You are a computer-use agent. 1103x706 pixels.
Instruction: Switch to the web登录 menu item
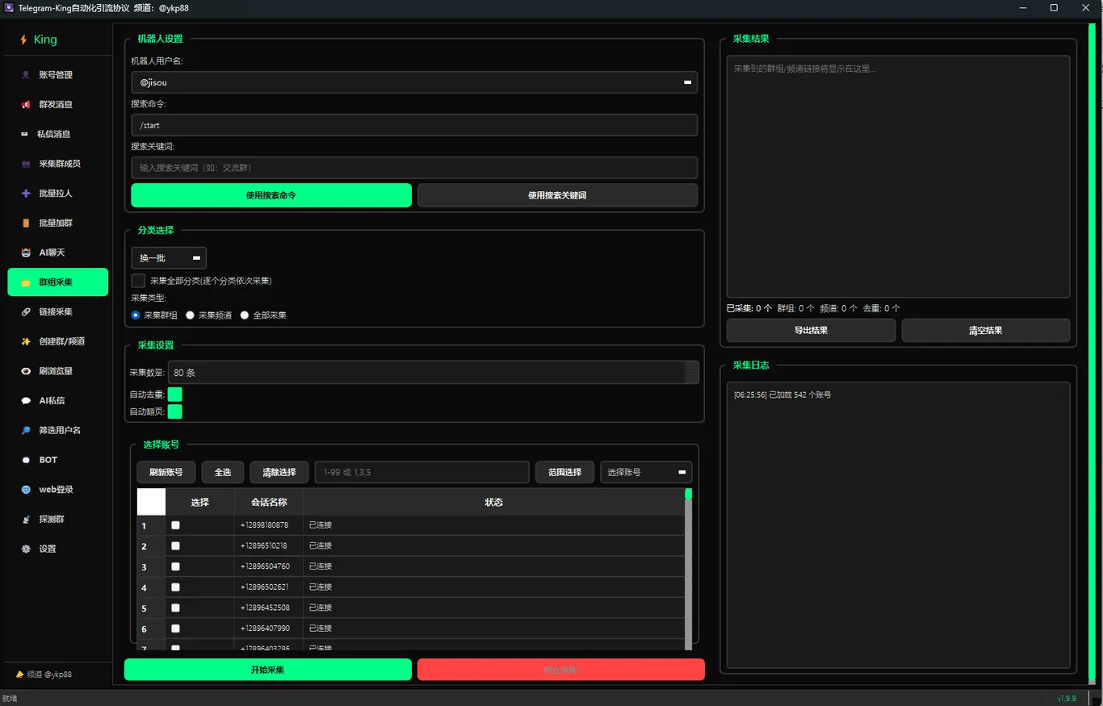pyautogui.click(x=57, y=490)
